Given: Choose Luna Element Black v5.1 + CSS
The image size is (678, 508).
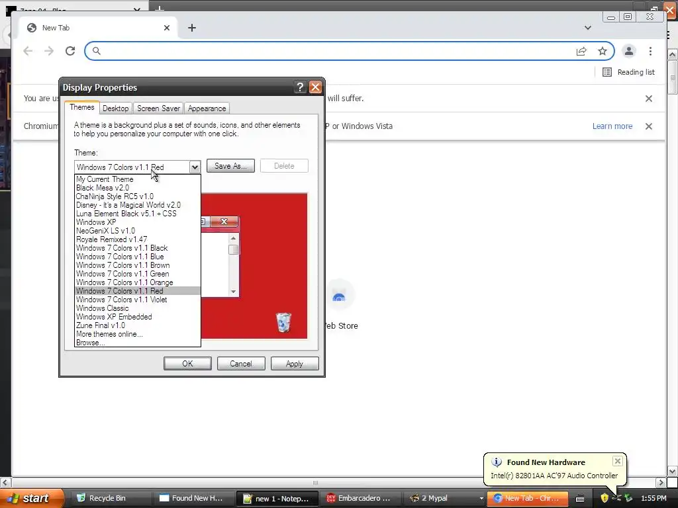Looking at the screenshot, I should (x=138, y=214).
